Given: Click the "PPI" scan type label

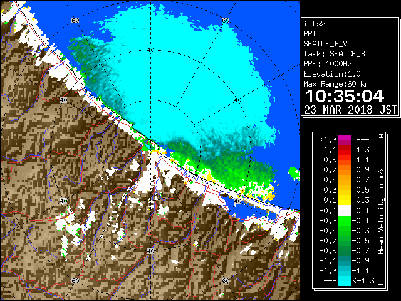Looking at the screenshot, I should [310, 34].
